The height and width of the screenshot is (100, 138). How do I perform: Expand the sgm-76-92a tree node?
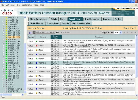[4, 37]
